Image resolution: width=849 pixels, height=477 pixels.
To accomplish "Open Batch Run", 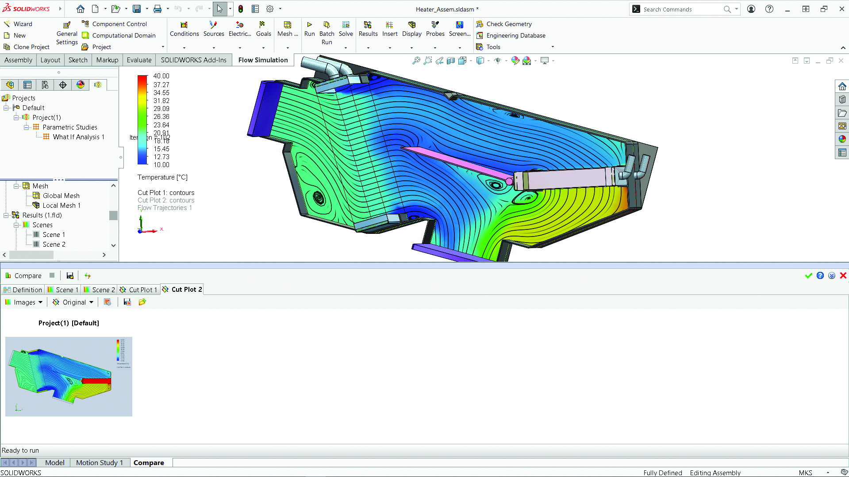I will click(327, 33).
